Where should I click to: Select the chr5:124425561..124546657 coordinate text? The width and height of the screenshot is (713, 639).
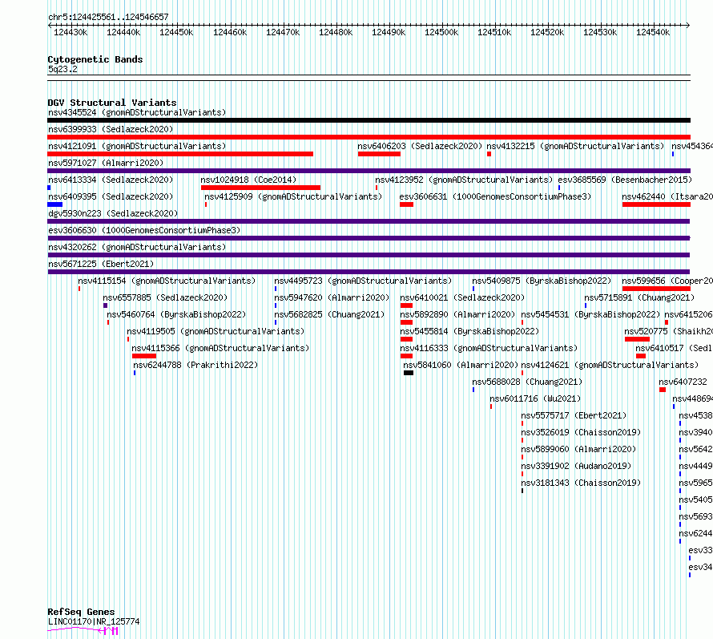coord(108,18)
